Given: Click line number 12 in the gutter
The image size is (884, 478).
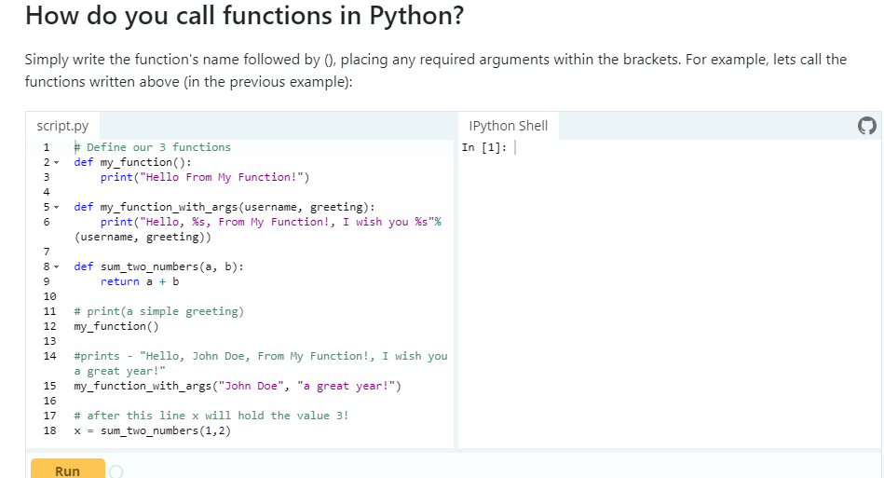Looking at the screenshot, I should pyautogui.click(x=49, y=326).
